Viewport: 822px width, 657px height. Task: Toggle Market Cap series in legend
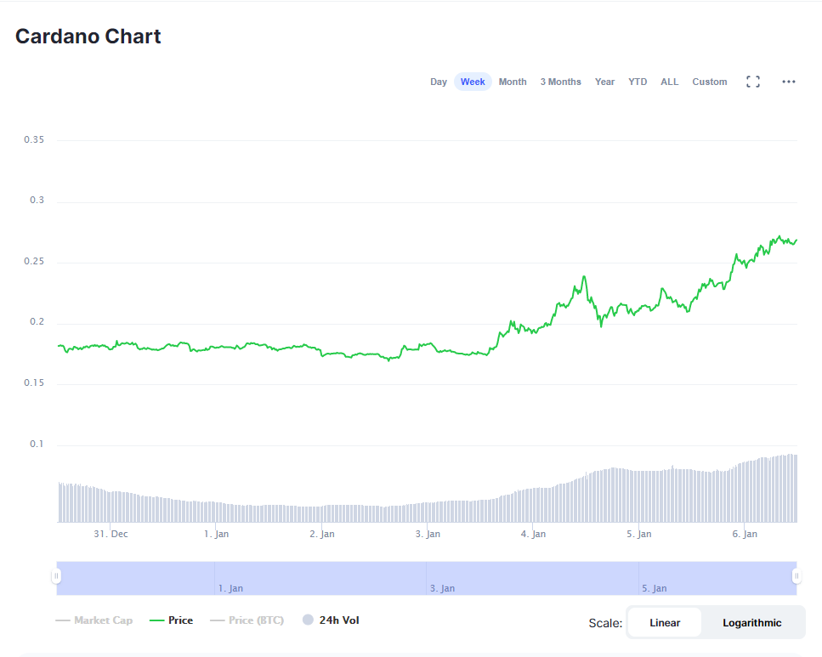click(x=94, y=620)
